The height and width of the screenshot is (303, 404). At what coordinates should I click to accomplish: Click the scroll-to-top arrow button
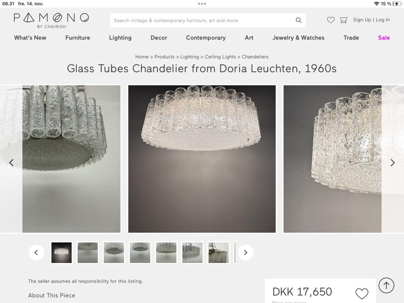coord(386,285)
